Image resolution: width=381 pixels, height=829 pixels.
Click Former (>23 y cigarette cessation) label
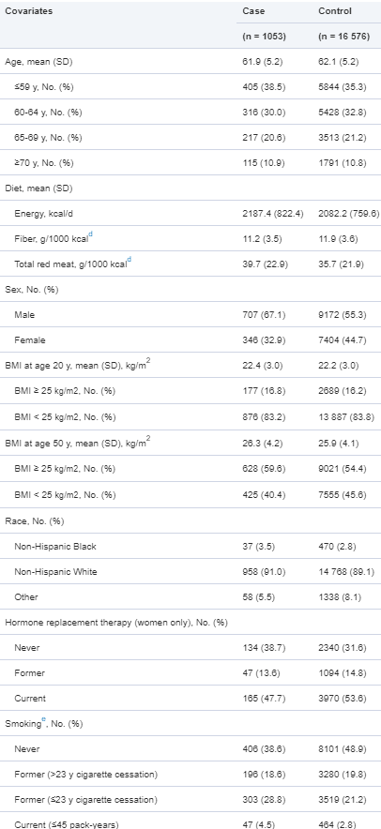[85, 775]
